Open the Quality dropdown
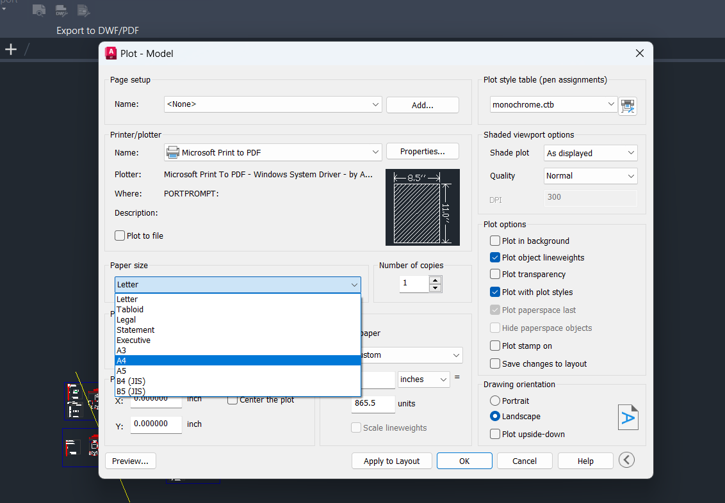This screenshot has width=725, height=503. (590, 175)
